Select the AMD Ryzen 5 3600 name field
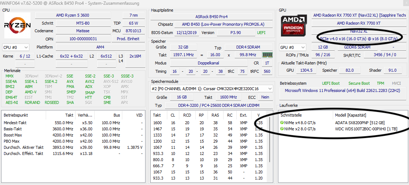 [x=73, y=15]
